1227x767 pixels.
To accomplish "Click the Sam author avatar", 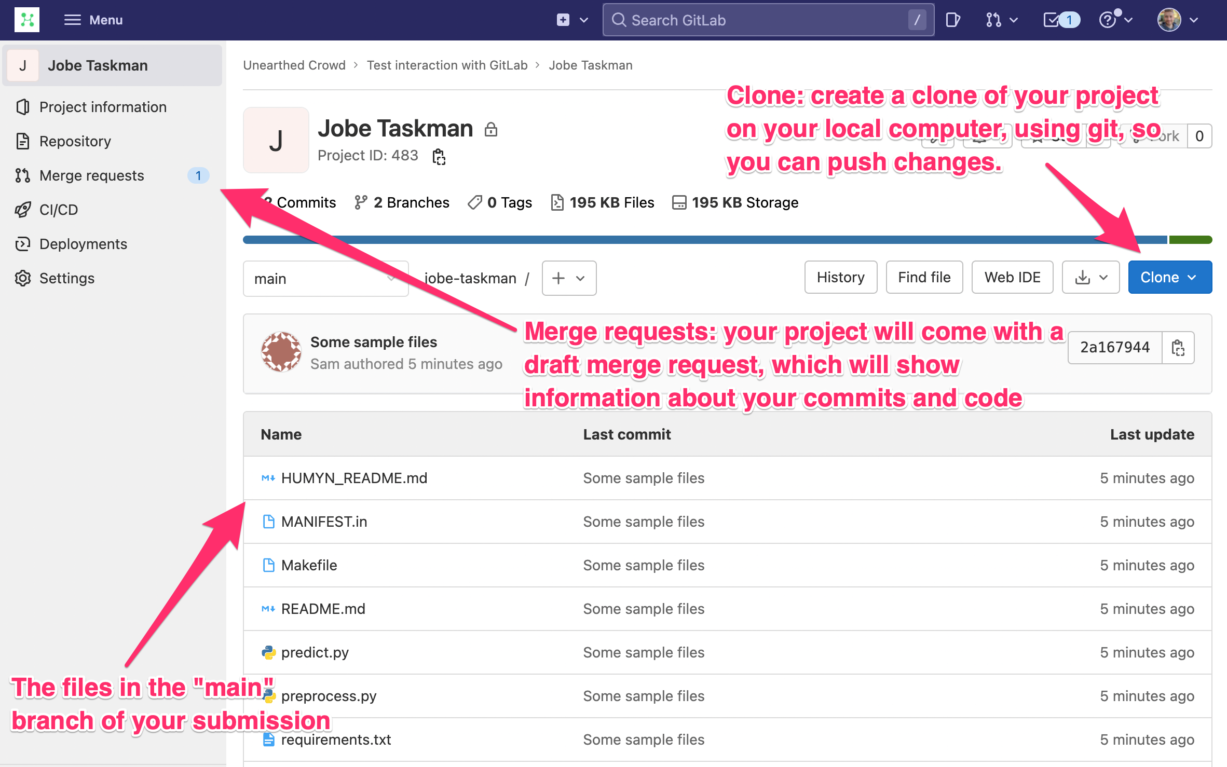I will pyautogui.click(x=281, y=352).
